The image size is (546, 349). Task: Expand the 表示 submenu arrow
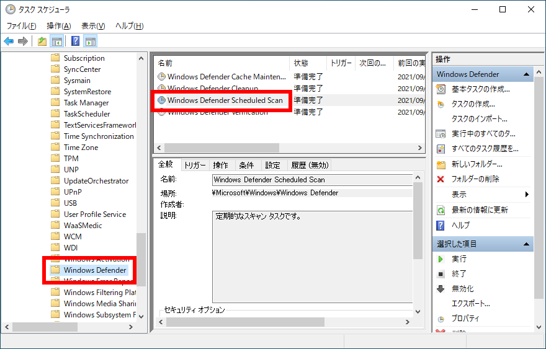pyautogui.click(x=527, y=195)
